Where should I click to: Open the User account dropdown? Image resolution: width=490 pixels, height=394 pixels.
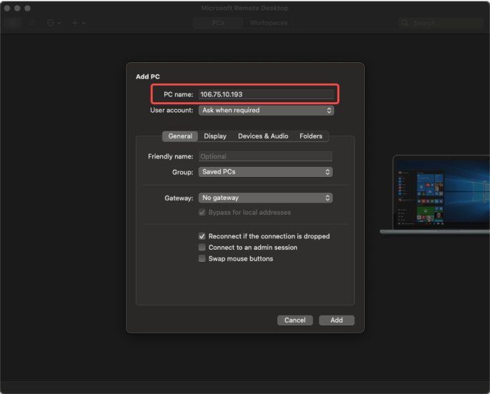266,110
